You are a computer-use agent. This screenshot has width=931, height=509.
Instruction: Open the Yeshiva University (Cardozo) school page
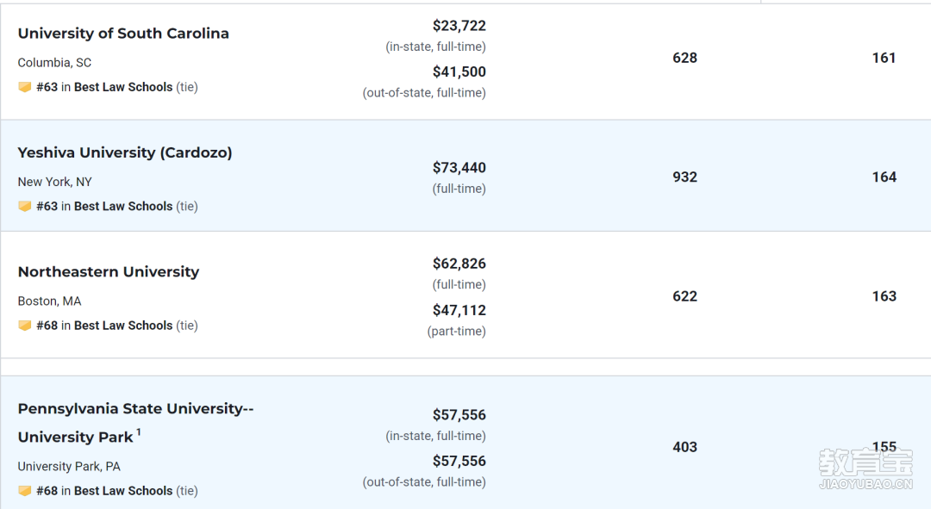coord(125,152)
